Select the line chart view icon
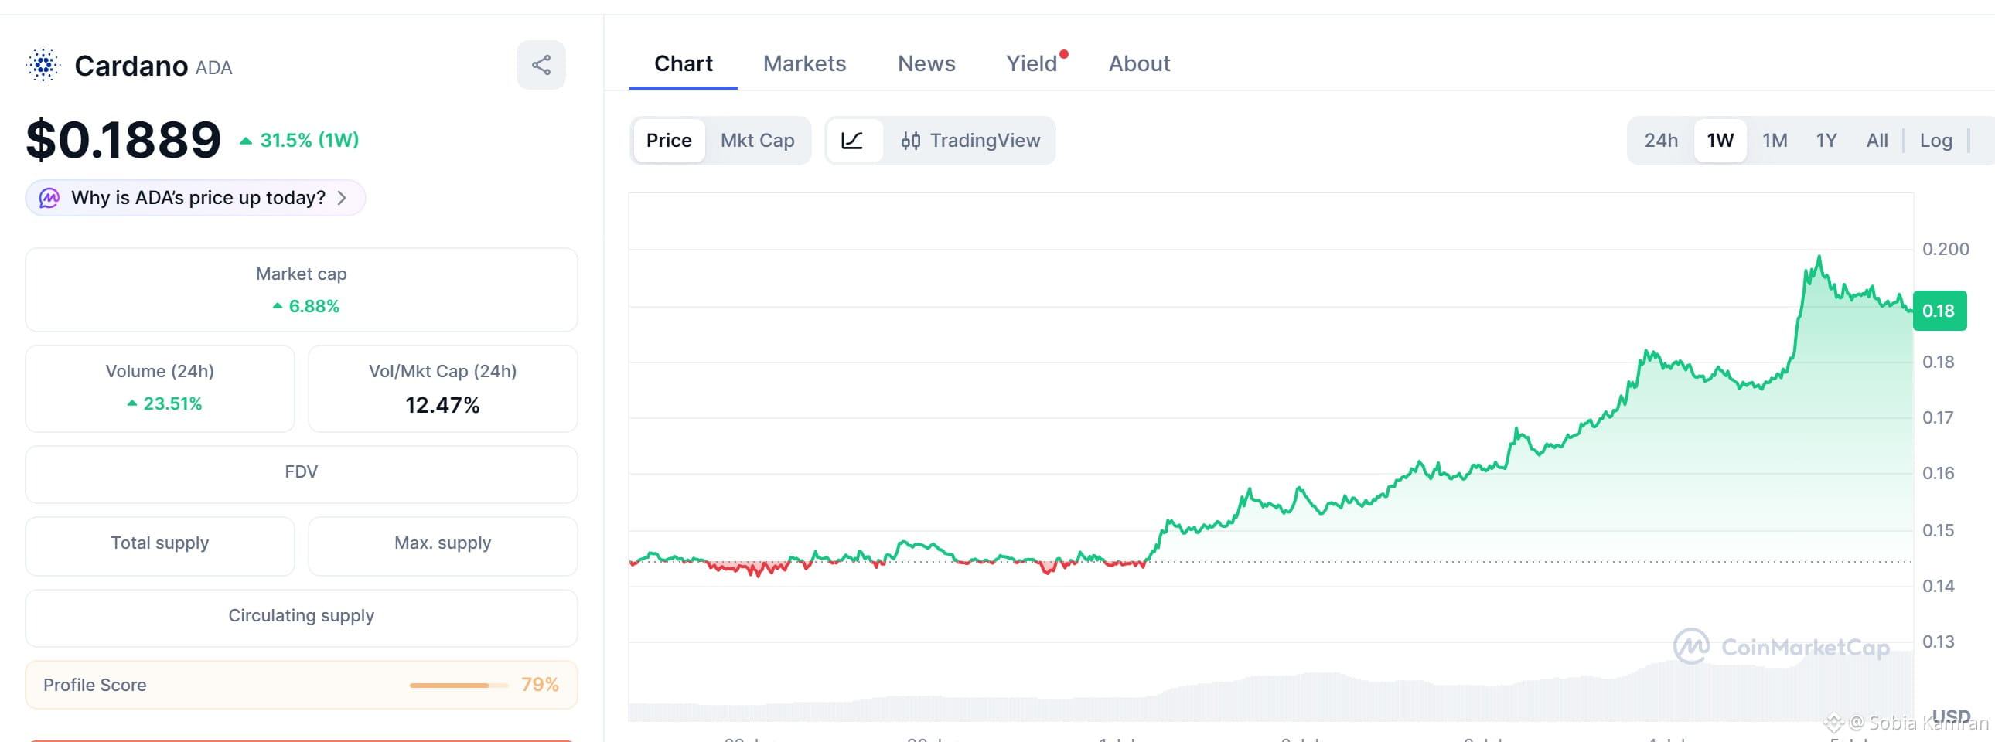Image resolution: width=1995 pixels, height=742 pixels. 853,141
